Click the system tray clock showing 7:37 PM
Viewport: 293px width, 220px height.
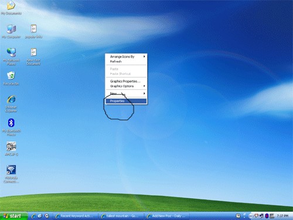pyautogui.click(x=282, y=216)
